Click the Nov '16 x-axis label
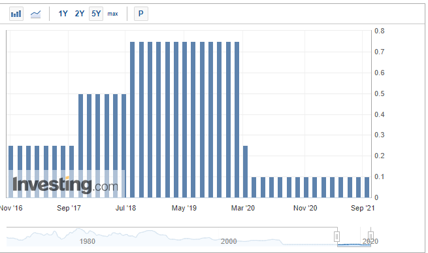This screenshot has width=428, height=253. pyautogui.click(x=11, y=208)
